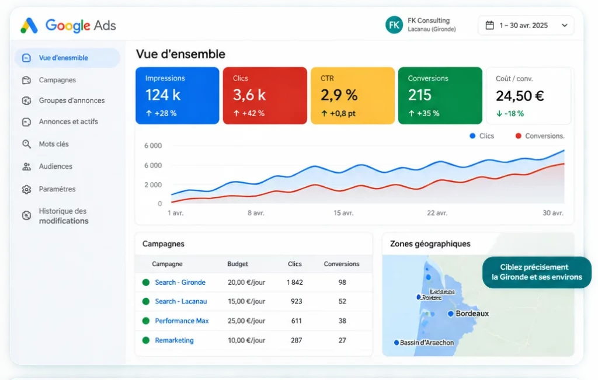Screen dimensions: 598x380
Task: Click the calendar icon in date picker
Action: pyautogui.click(x=490, y=26)
